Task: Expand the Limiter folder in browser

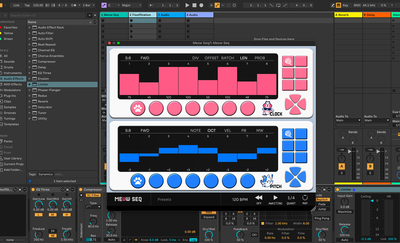Action: (30, 84)
